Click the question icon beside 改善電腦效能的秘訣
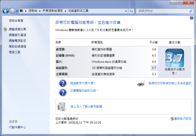This screenshot has height=136, width=196. click(x=63, y=92)
